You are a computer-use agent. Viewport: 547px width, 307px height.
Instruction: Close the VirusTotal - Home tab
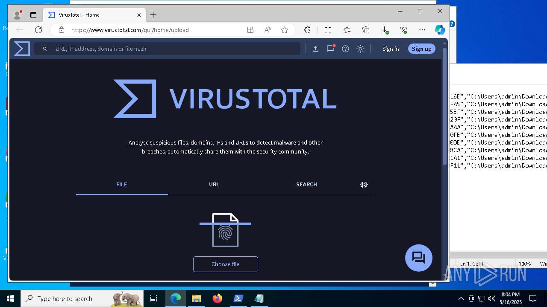(139, 15)
